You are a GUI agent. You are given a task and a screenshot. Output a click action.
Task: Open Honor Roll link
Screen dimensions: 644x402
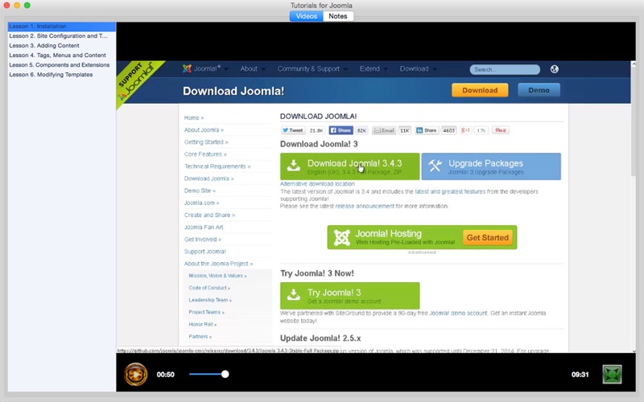pyautogui.click(x=203, y=324)
